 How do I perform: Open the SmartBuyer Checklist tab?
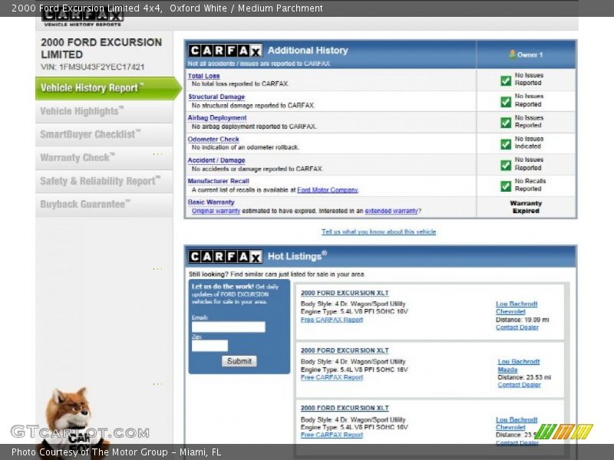pyautogui.click(x=104, y=135)
